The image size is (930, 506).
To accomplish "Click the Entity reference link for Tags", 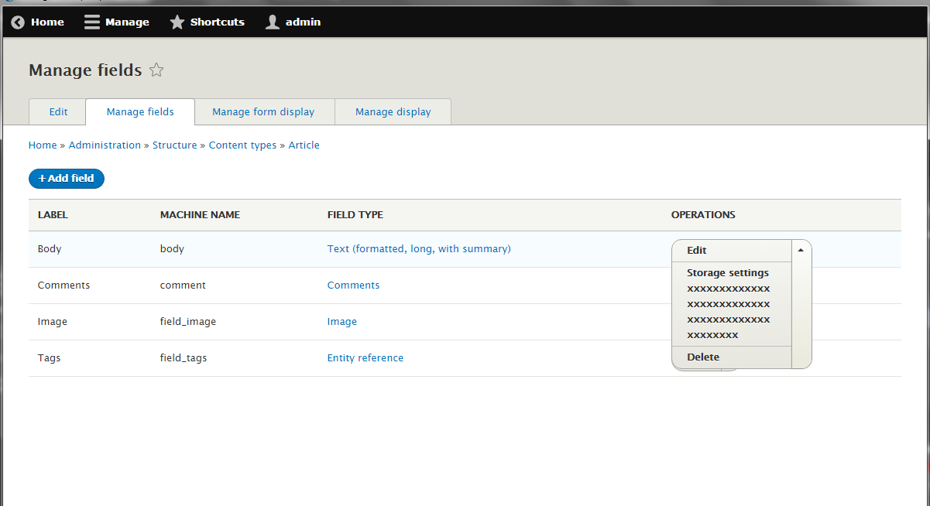I will (x=365, y=357).
